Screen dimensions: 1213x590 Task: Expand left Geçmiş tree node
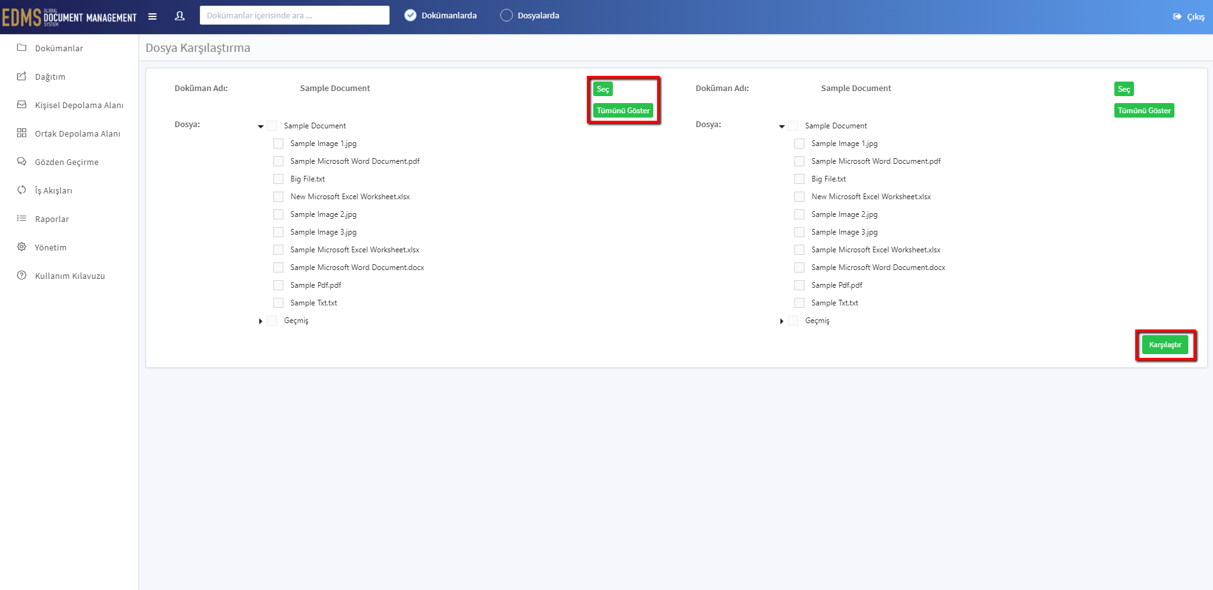261,321
